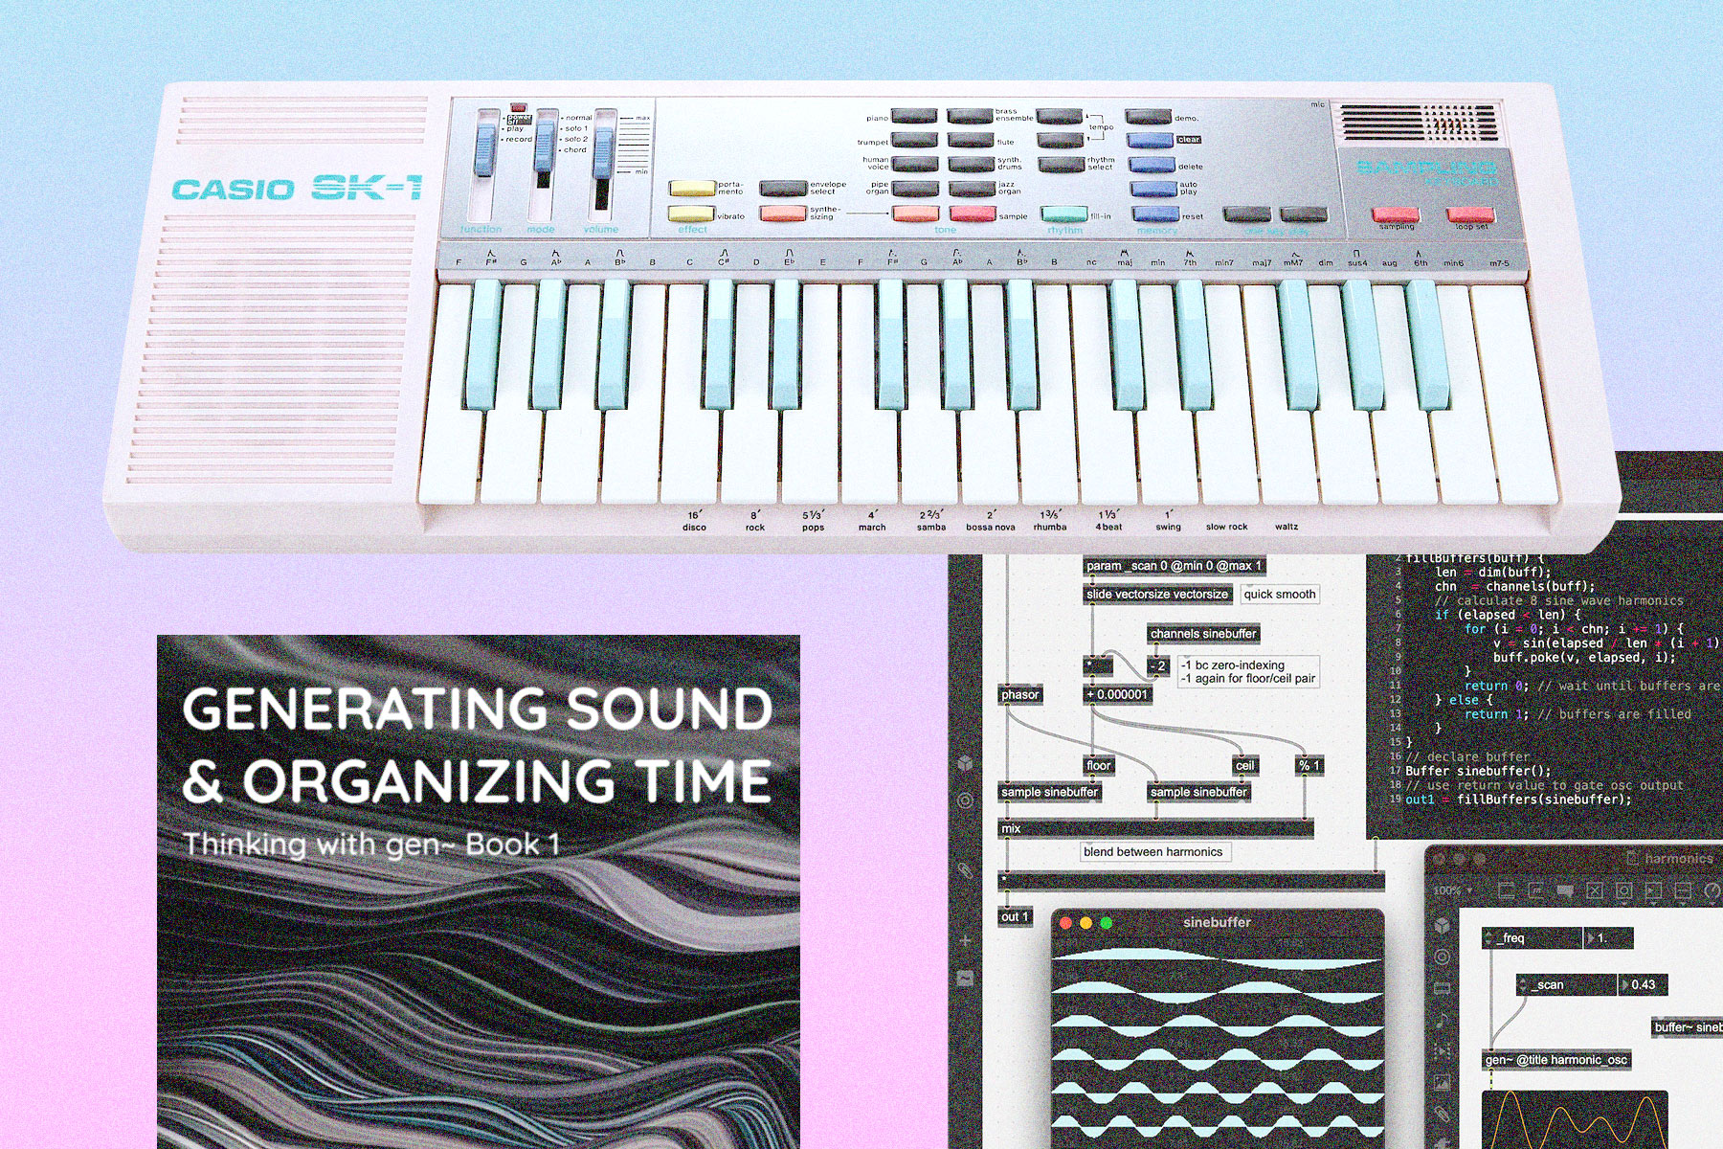Open the circular target icon in harmonics sidebar
The height and width of the screenshot is (1149, 1723).
[1443, 957]
